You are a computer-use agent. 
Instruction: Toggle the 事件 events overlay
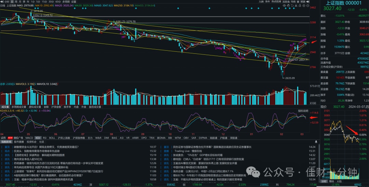pyautogui.click(x=267, y=2)
